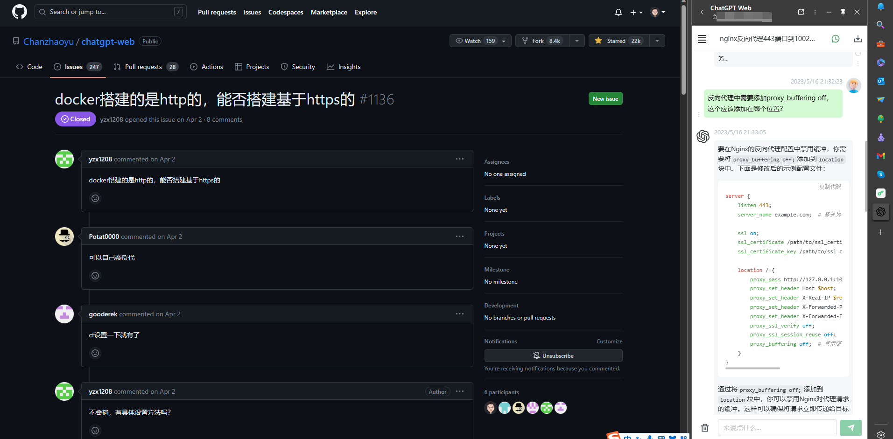Viewport: 893px width, 439px height.
Task: Open the Marketplace menu item
Action: coord(329,13)
